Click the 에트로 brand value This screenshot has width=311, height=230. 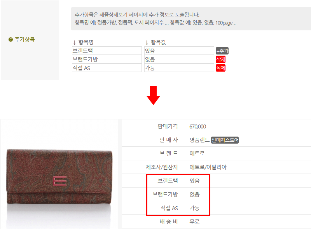pos(197,154)
